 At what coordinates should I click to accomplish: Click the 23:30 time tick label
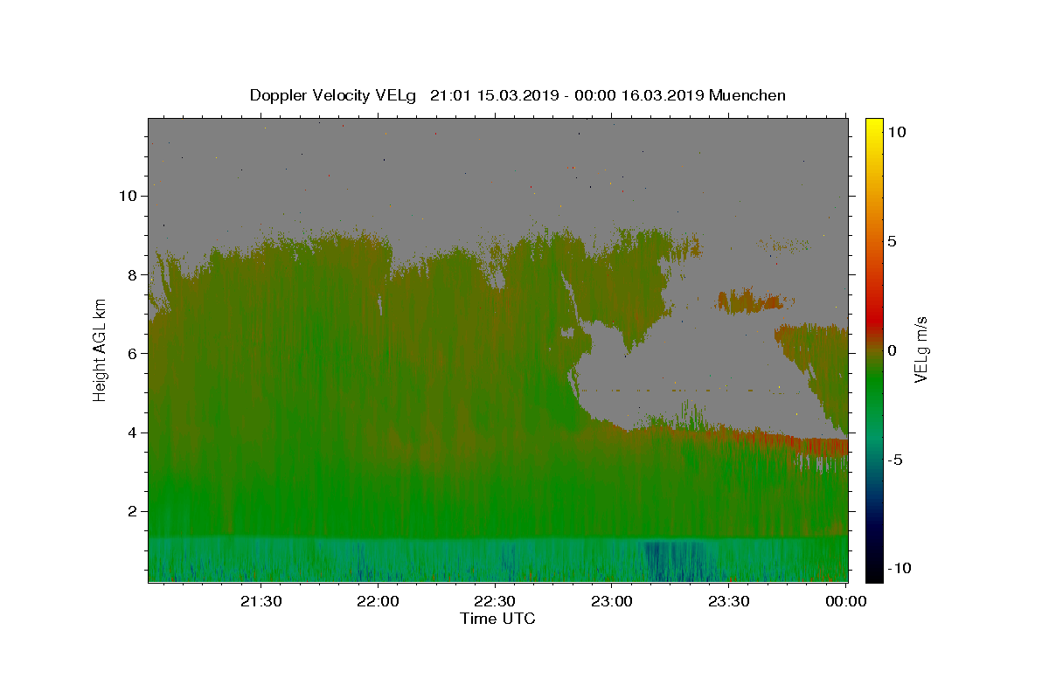click(x=729, y=602)
